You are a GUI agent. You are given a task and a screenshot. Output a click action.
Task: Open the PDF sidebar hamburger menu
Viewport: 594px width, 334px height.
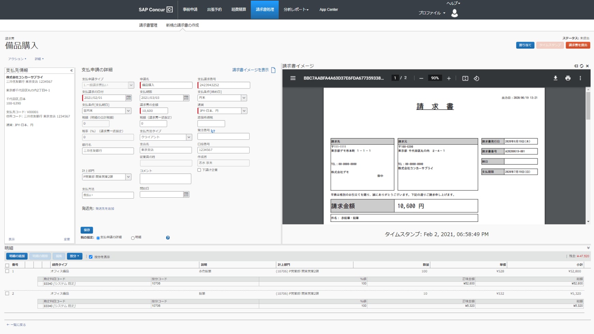point(293,78)
